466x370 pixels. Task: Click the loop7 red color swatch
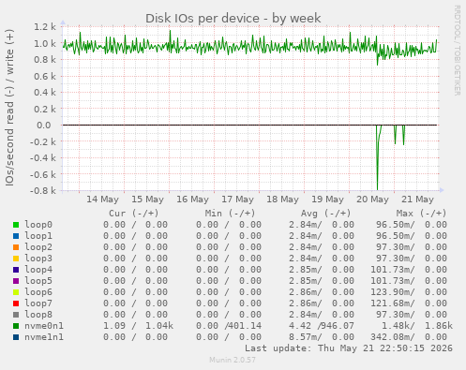pos(16,303)
